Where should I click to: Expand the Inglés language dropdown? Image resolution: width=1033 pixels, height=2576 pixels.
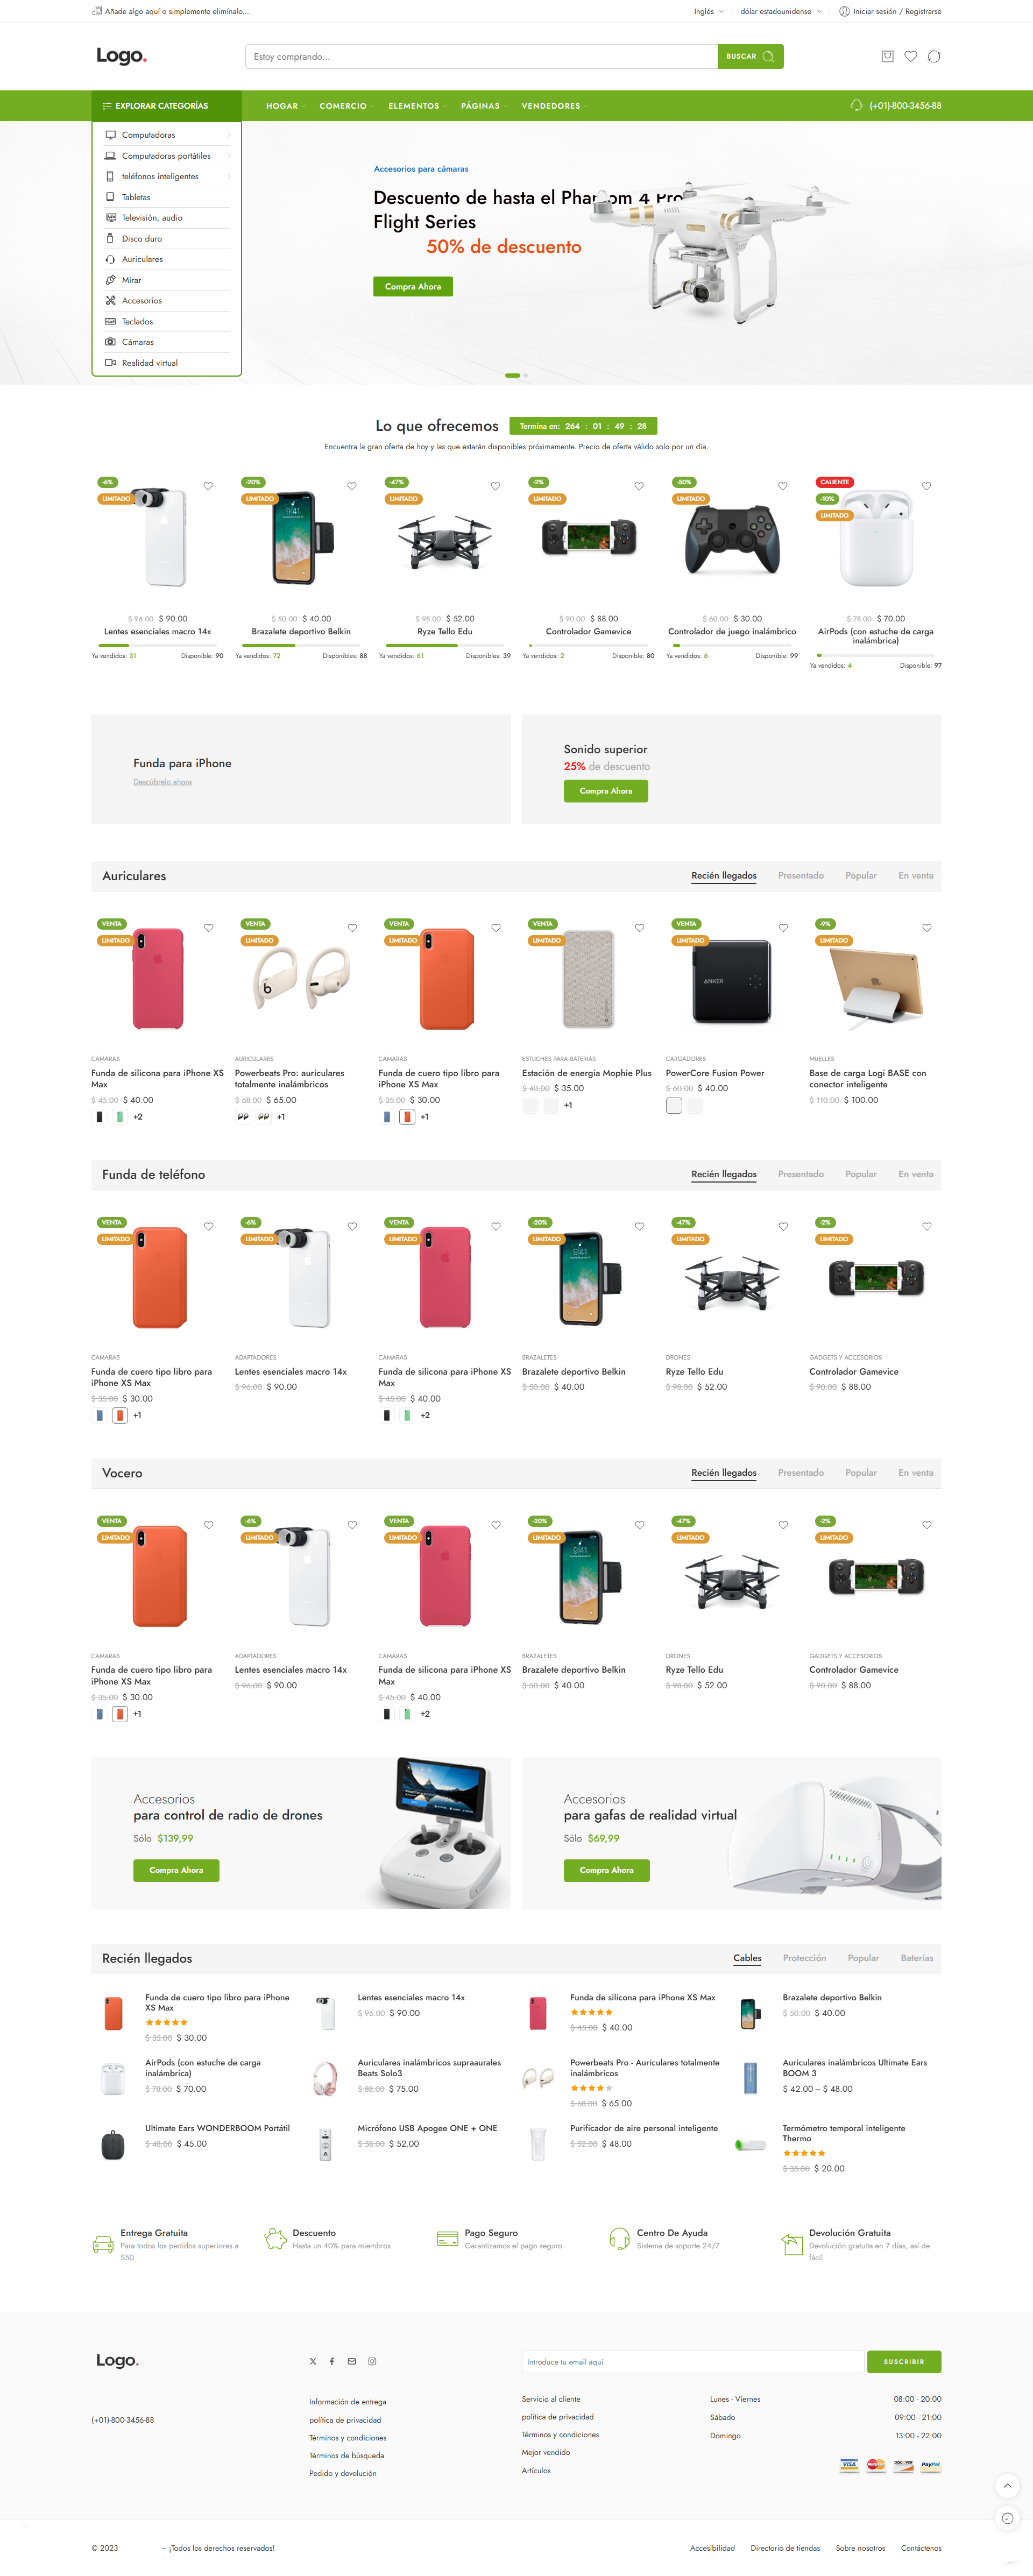708,12
